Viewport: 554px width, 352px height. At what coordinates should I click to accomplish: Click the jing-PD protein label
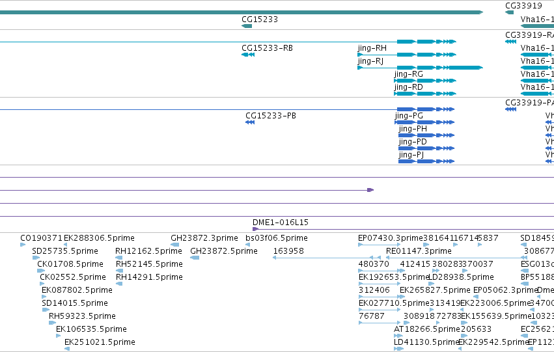click(x=413, y=142)
